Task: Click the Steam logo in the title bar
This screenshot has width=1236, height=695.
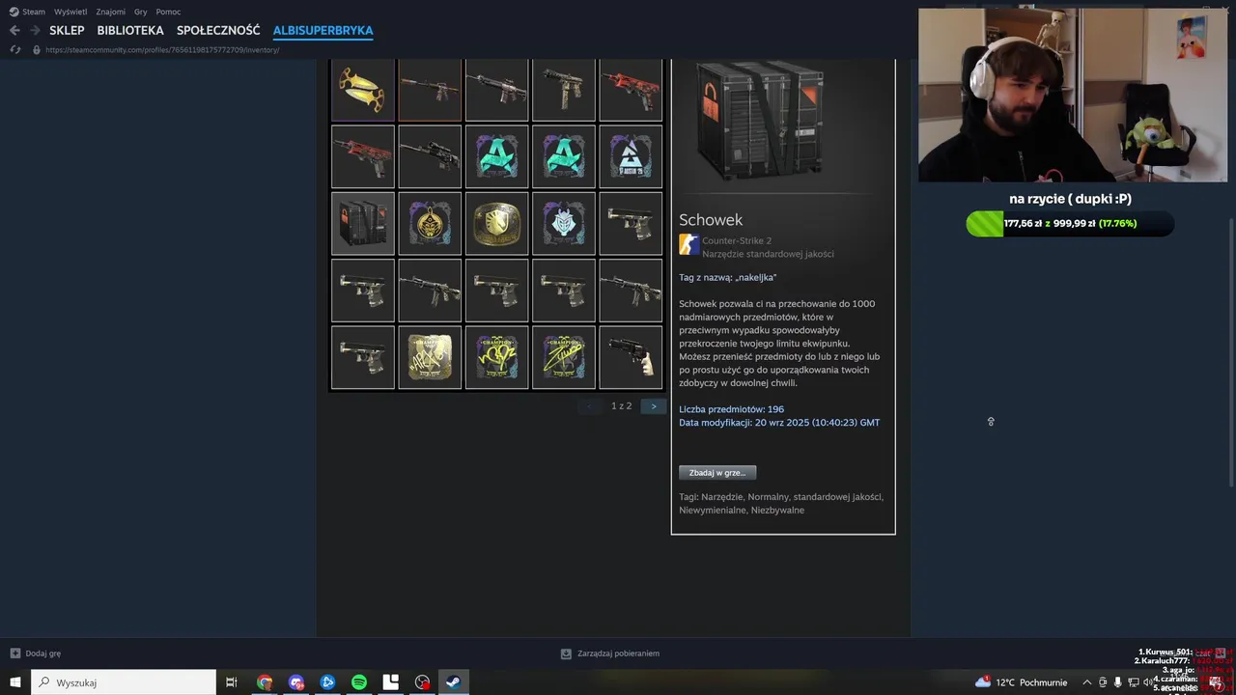Action: click(x=14, y=12)
